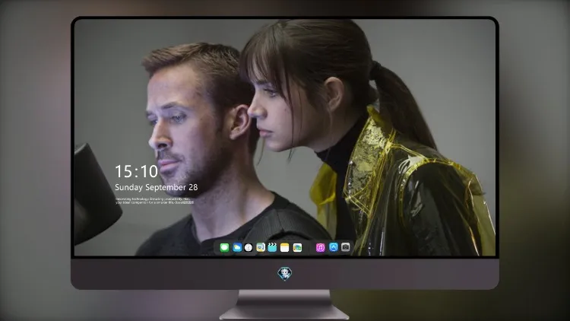Viewport: 570px width, 321px height.
Task: Open the Camera app in dock
Action: click(x=345, y=247)
